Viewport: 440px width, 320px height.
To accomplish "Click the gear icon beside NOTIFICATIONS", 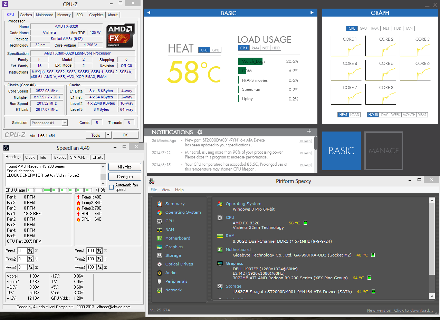I will pos(200,132).
